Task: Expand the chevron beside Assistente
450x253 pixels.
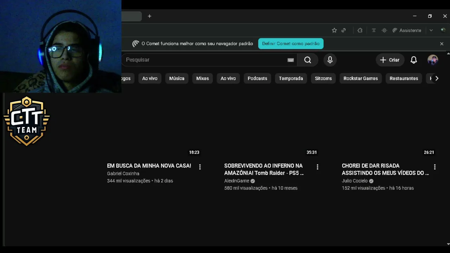Action: 431,30
